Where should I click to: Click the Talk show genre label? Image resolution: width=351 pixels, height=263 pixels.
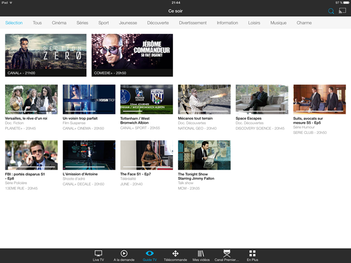[186, 183]
